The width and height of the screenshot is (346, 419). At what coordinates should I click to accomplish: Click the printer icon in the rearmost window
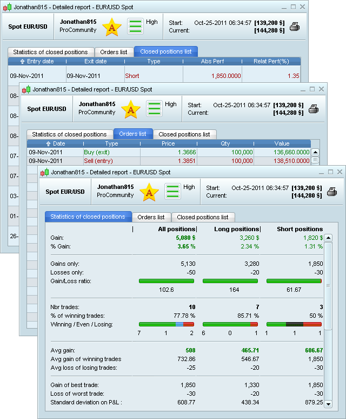coord(295,26)
